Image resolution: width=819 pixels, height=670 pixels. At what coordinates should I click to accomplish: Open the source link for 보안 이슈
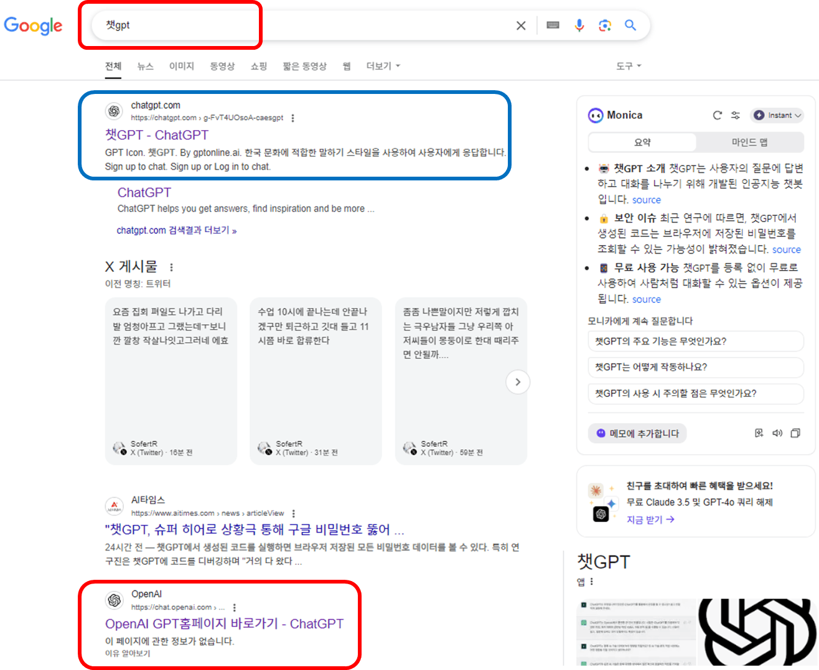tap(787, 250)
